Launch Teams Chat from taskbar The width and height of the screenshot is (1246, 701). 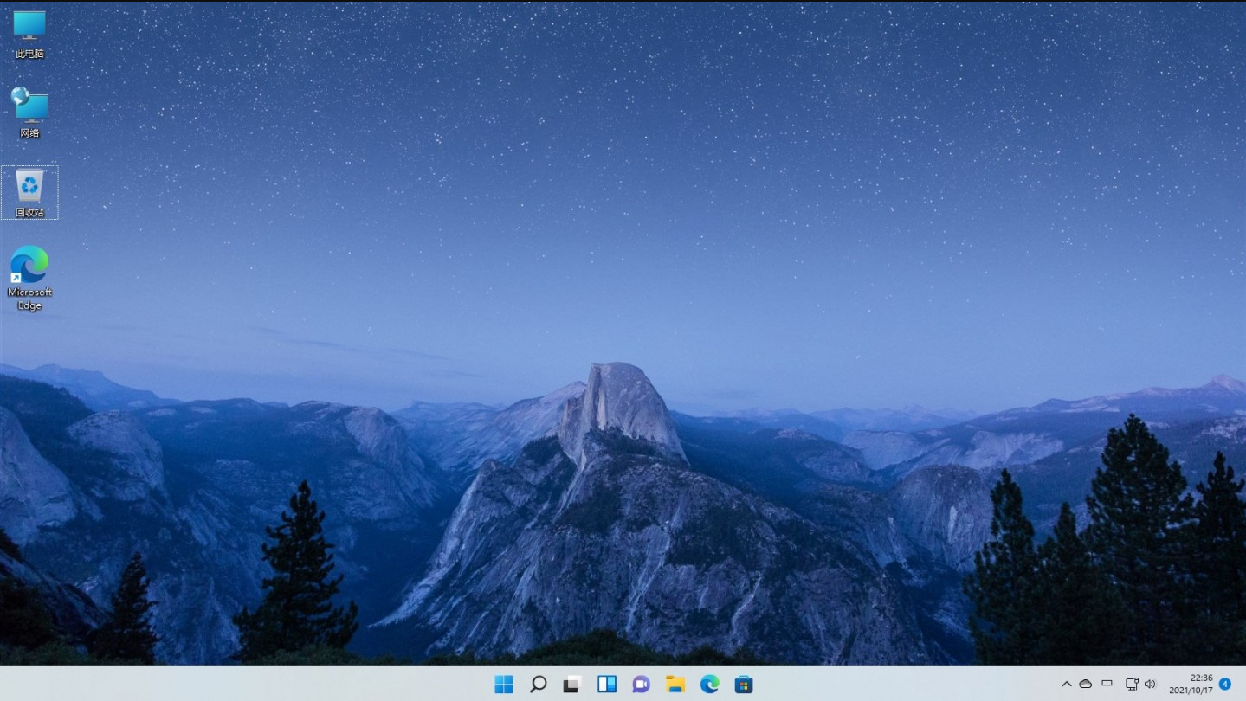point(641,685)
